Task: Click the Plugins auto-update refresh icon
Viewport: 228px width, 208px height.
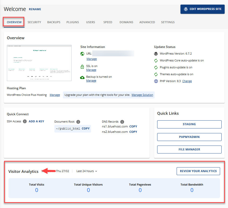Action: point(156,68)
